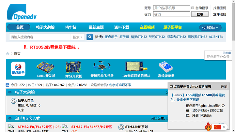
Task: Enable the 自动登录 checkbox
Action: point(193,8)
